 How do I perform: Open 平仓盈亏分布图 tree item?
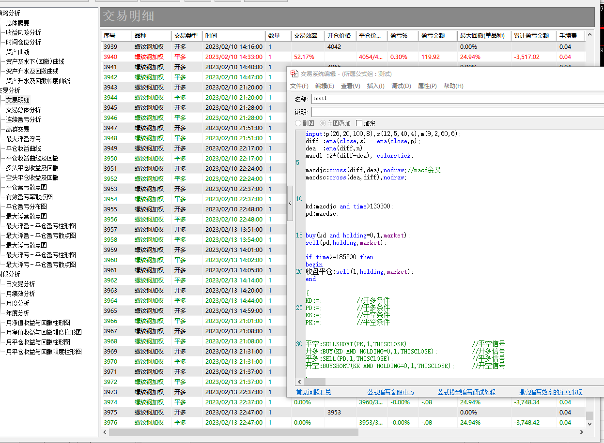click(26, 207)
